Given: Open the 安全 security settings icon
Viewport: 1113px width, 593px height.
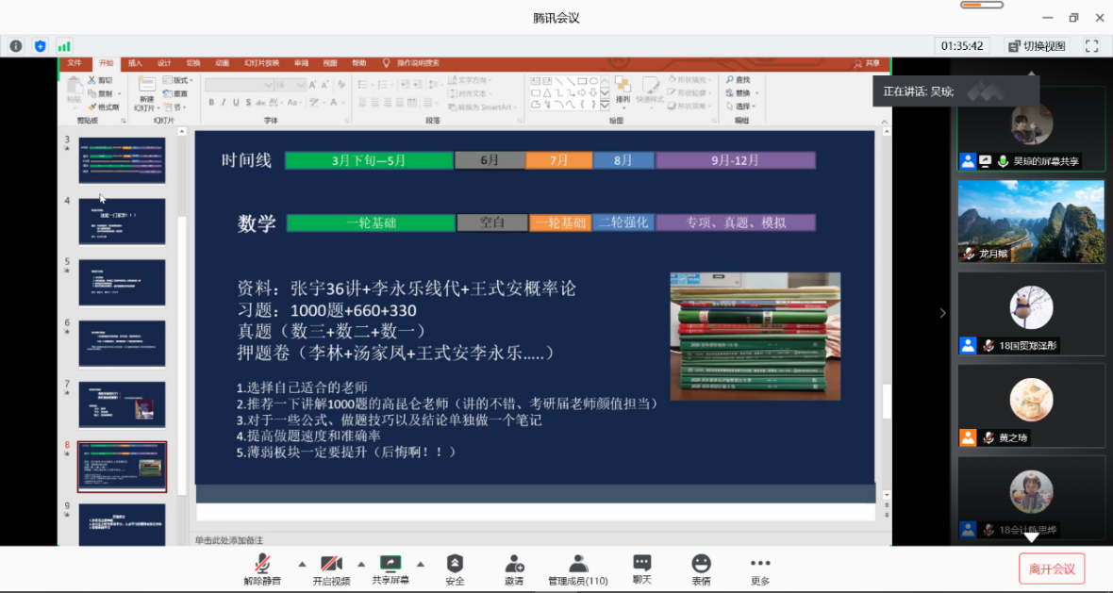Looking at the screenshot, I should [455, 564].
